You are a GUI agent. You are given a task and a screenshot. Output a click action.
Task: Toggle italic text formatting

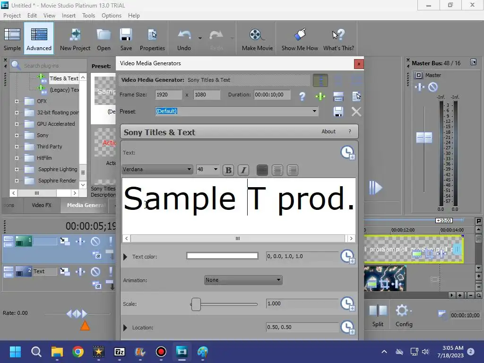pos(243,170)
